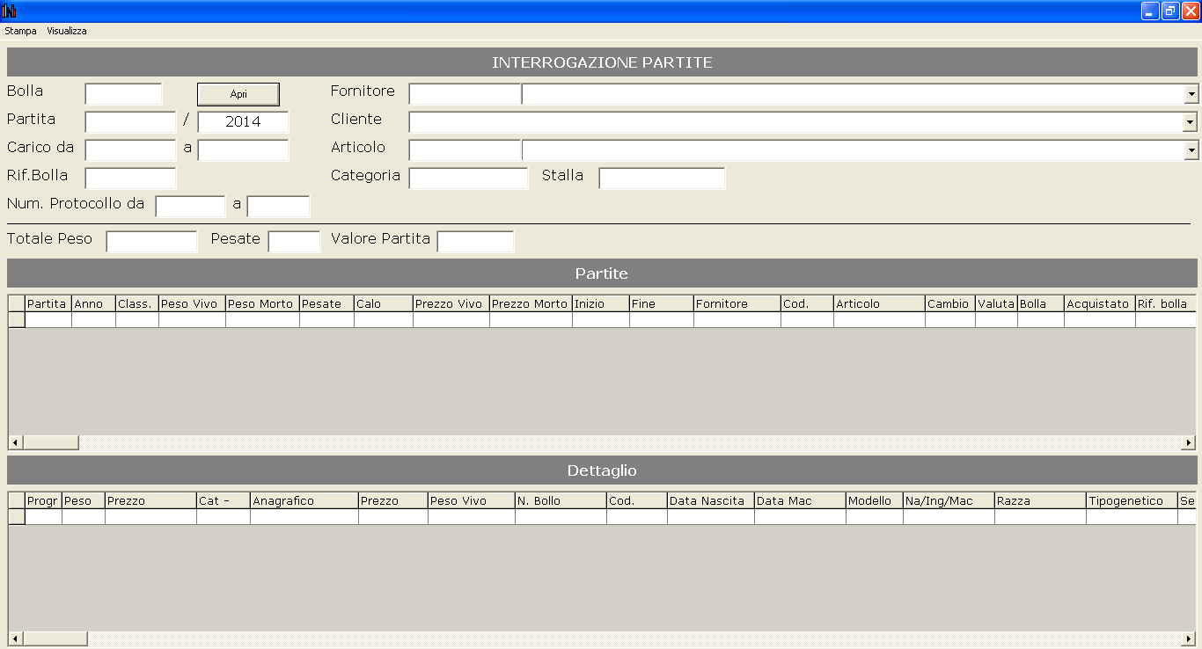This screenshot has height=649, width=1202.
Task: Expand the Fornitore dropdown arrow
Action: (1191, 94)
